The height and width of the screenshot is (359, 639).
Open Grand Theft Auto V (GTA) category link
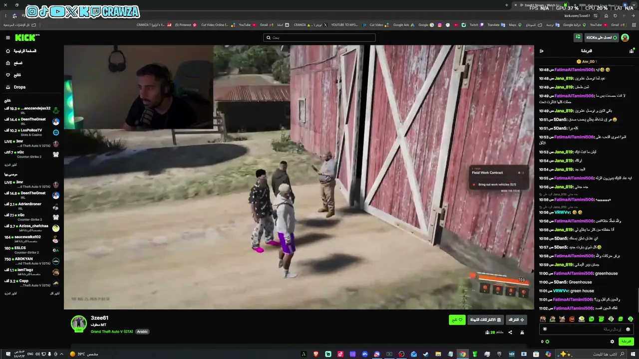coord(112,332)
